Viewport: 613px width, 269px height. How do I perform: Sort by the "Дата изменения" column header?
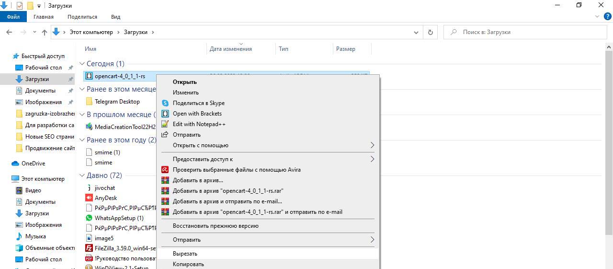[x=230, y=49]
